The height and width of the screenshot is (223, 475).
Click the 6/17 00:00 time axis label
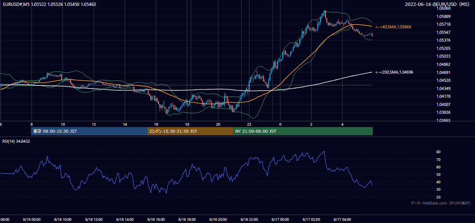pyautogui.click(x=280, y=219)
